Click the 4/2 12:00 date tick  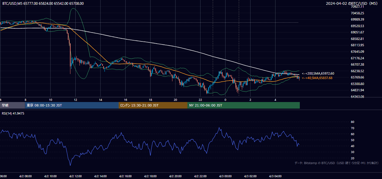(75, 176)
